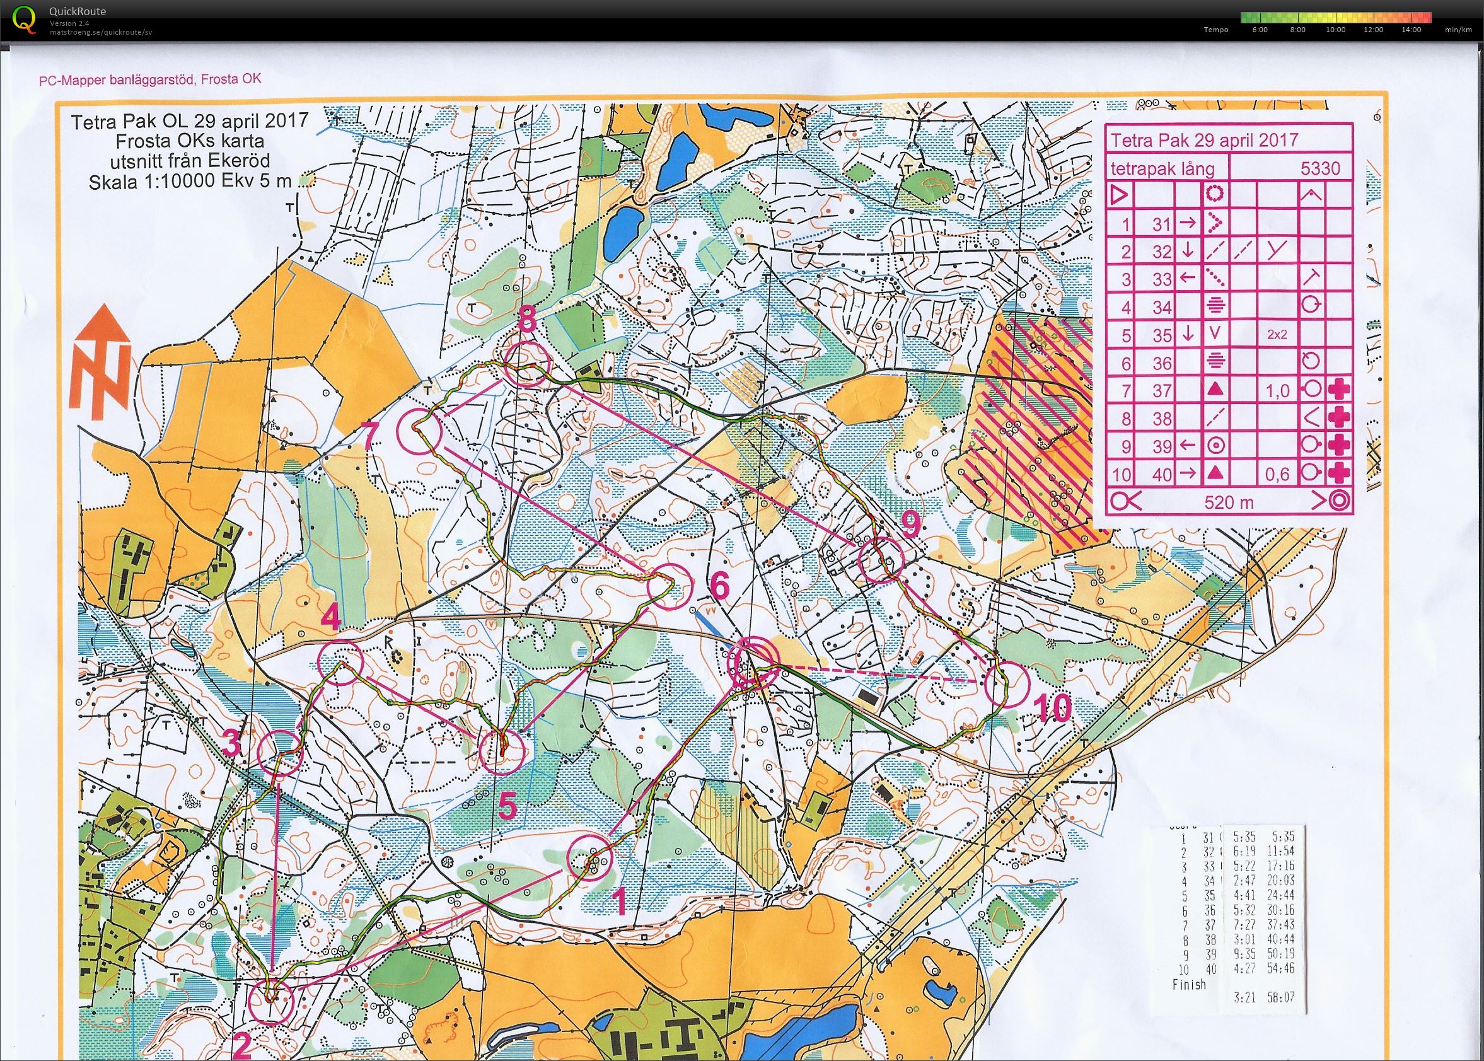Click control circle 3 on the map
Screen dimensions: 1484x1061
pos(281,753)
